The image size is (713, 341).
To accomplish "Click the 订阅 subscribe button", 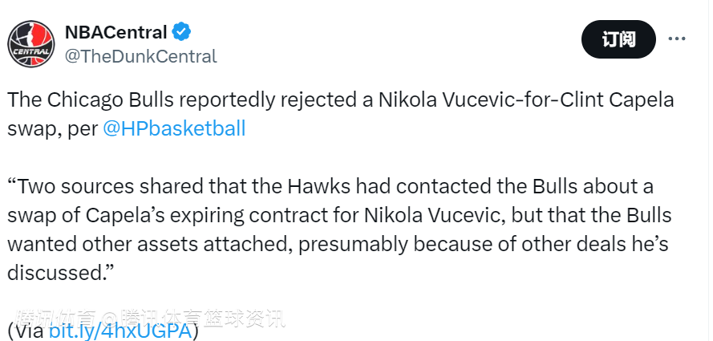I will tap(618, 39).
